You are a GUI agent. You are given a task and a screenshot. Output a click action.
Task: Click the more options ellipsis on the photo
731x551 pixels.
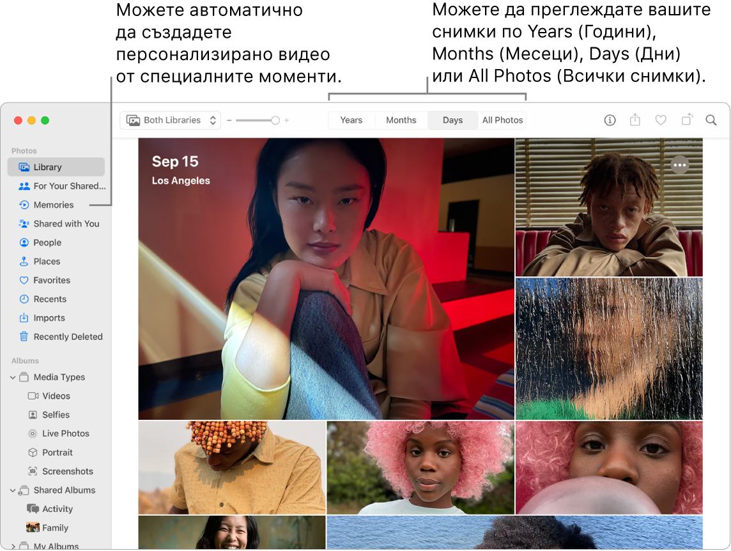680,165
